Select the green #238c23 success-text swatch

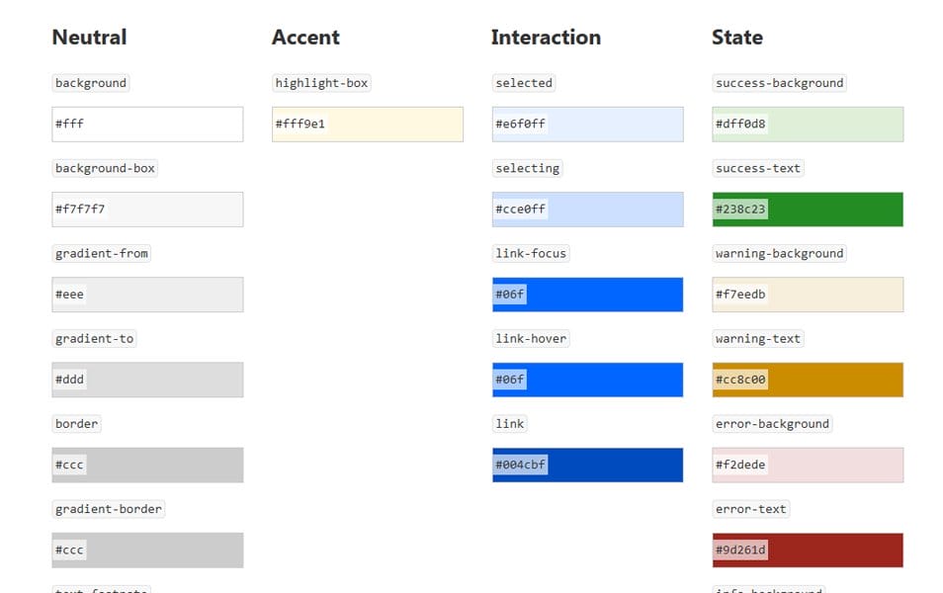[x=808, y=210]
